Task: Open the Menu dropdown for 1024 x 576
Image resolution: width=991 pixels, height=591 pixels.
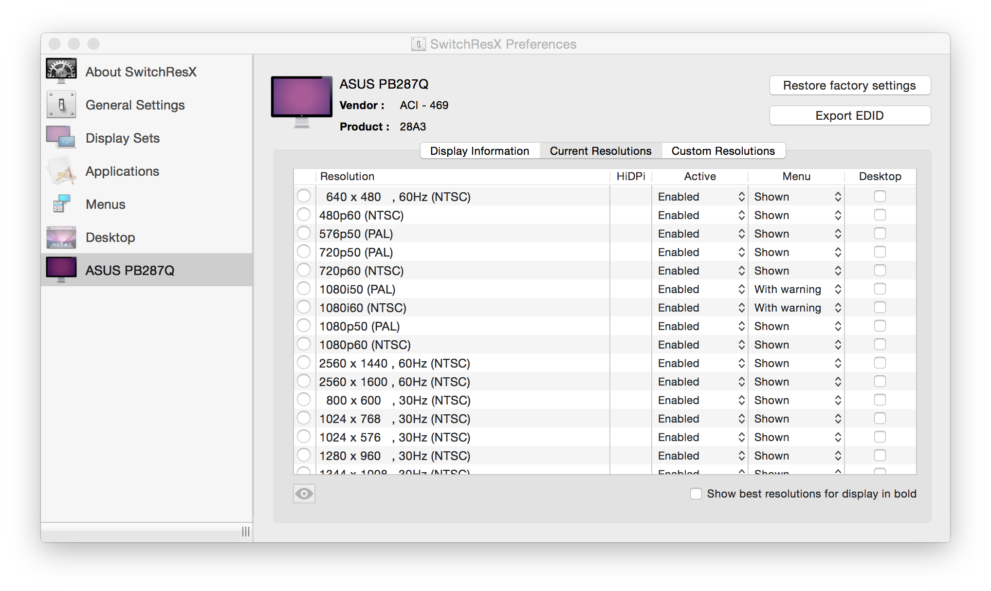Action: click(x=797, y=437)
